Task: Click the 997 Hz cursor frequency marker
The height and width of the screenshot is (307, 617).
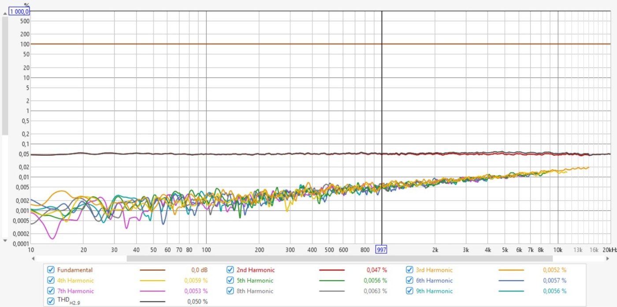Action: 381,250
